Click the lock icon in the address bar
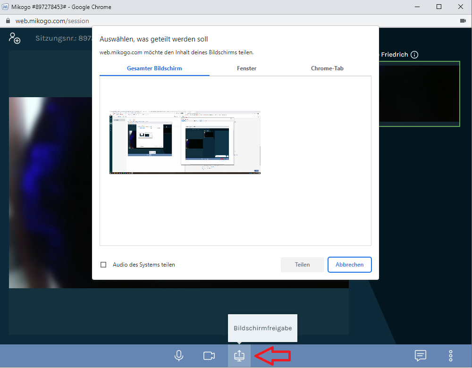Viewport: 472px width, 368px height. [8, 21]
